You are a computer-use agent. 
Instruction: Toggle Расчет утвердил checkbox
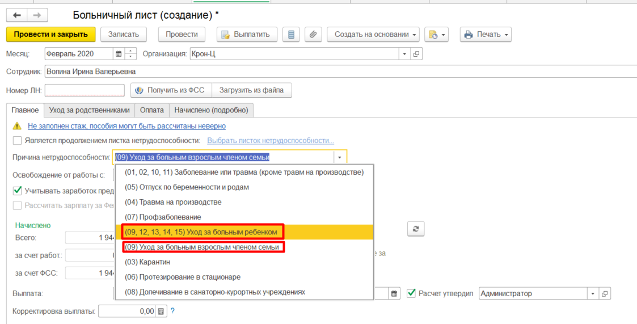411,293
